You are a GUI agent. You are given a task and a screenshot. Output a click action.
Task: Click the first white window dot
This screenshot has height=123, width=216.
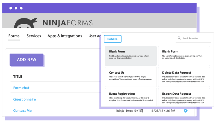11,8
